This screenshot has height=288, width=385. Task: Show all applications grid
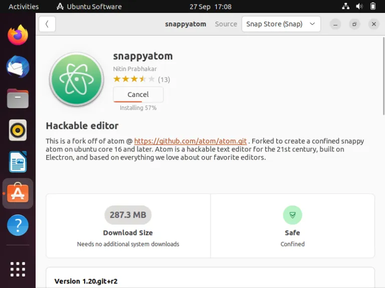18,269
